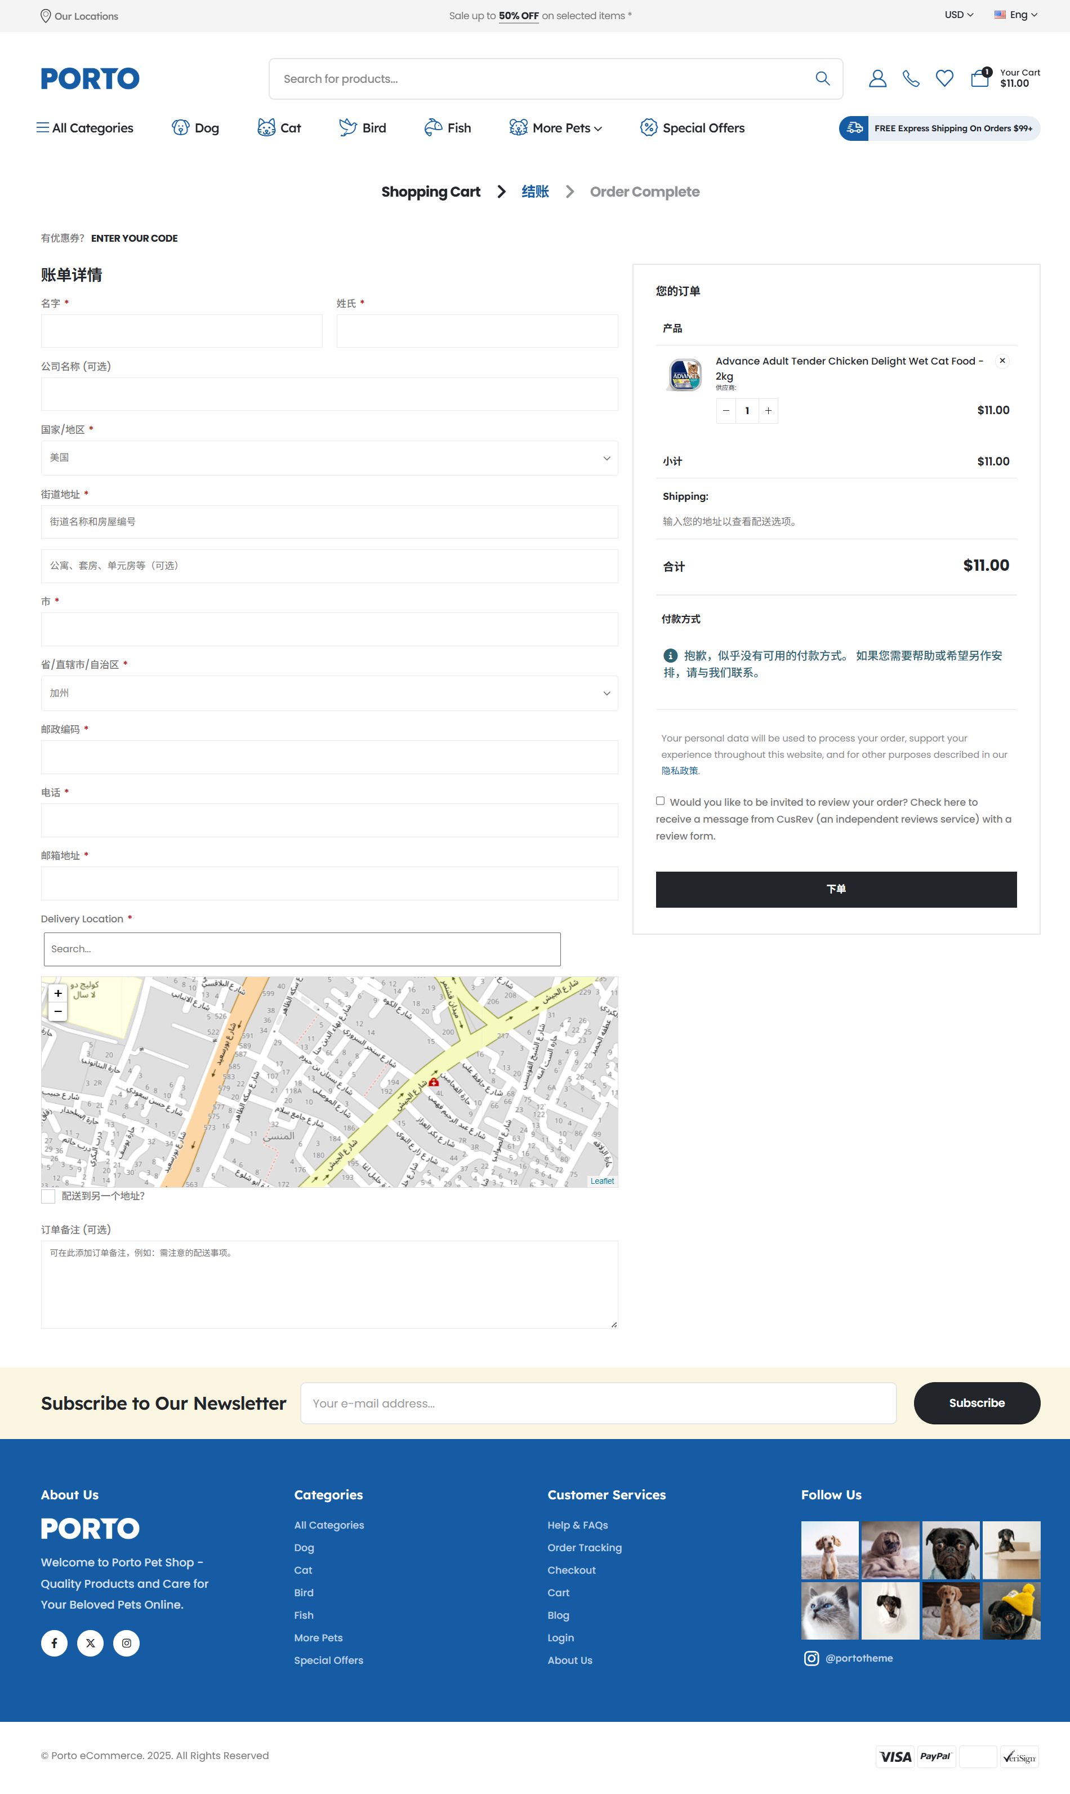Open the USD currency selector

(x=958, y=15)
